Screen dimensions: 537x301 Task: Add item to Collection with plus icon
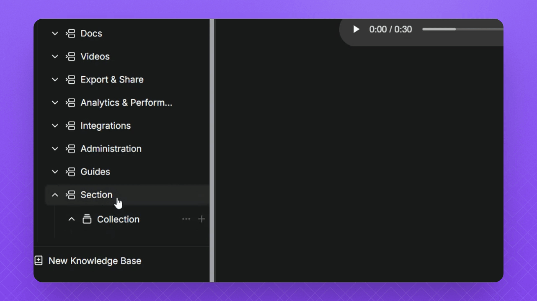click(x=201, y=219)
